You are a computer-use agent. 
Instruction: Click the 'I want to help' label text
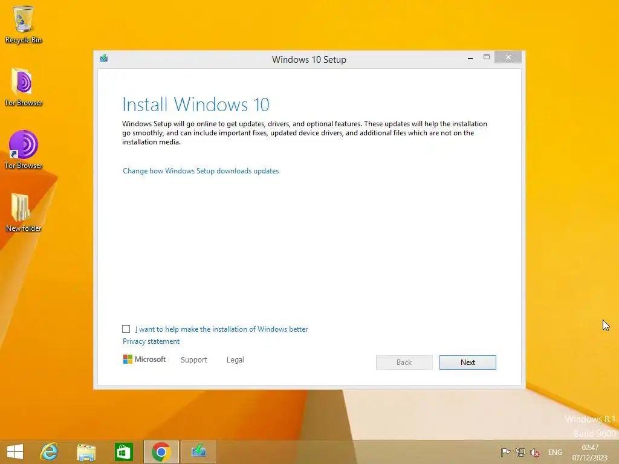click(221, 329)
